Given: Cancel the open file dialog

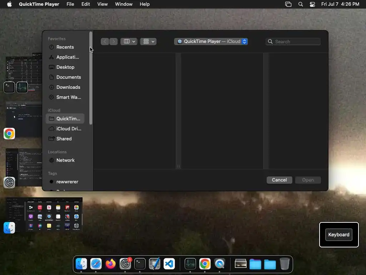Looking at the screenshot, I should (280, 180).
